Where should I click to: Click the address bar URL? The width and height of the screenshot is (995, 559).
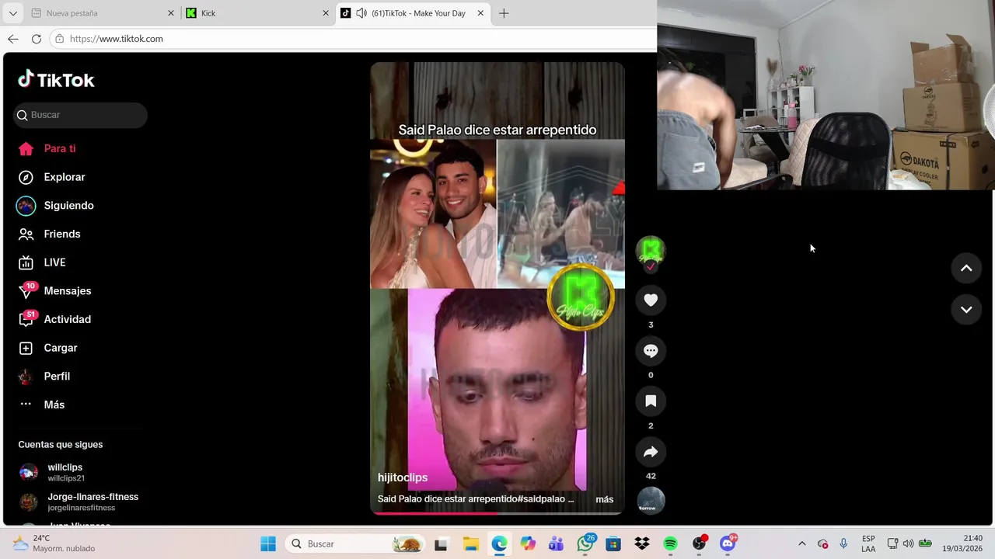point(117,39)
